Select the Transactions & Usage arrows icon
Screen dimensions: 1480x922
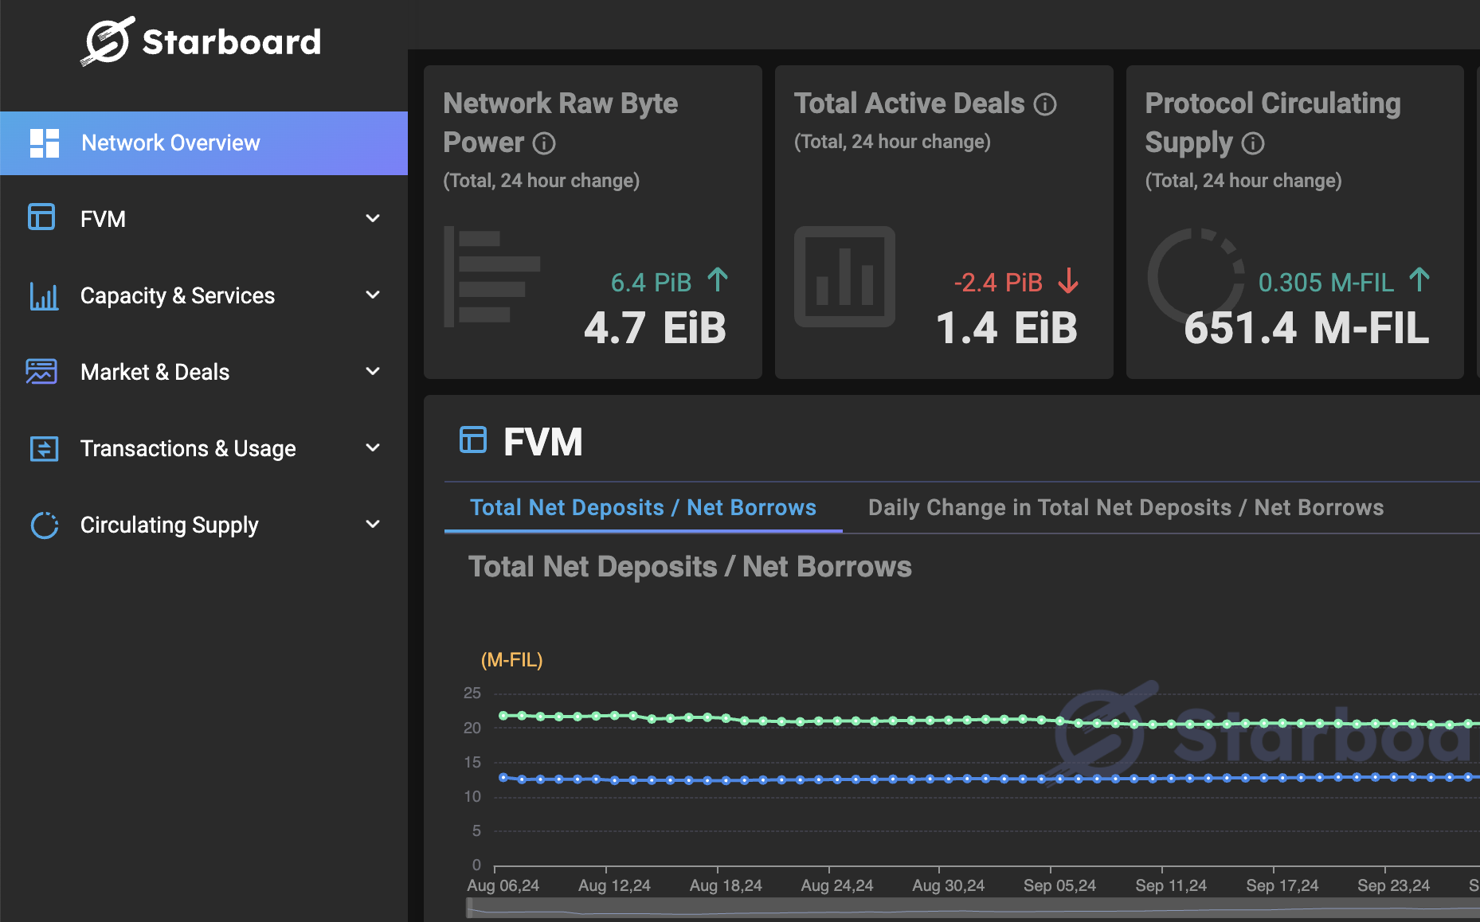coord(44,447)
